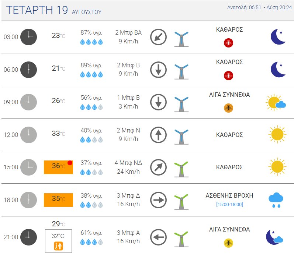Click the sun with cloud icon at 09:00
This screenshot has height=258, width=294.
point(276,102)
